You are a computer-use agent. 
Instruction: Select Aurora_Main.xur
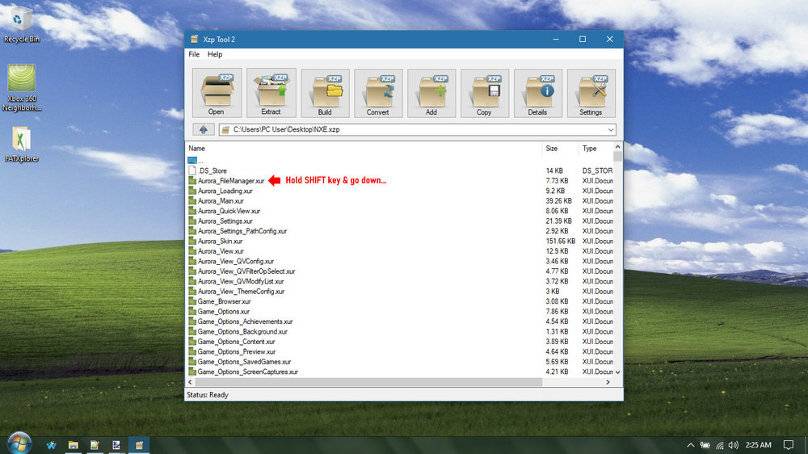pos(221,201)
